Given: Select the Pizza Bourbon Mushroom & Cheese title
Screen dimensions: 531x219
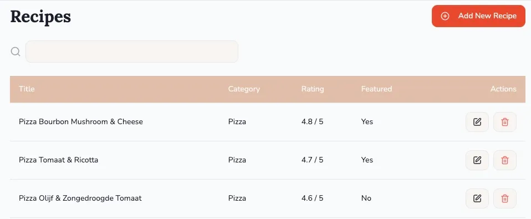Looking at the screenshot, I should pyautogui.click(x=81, y=121).
